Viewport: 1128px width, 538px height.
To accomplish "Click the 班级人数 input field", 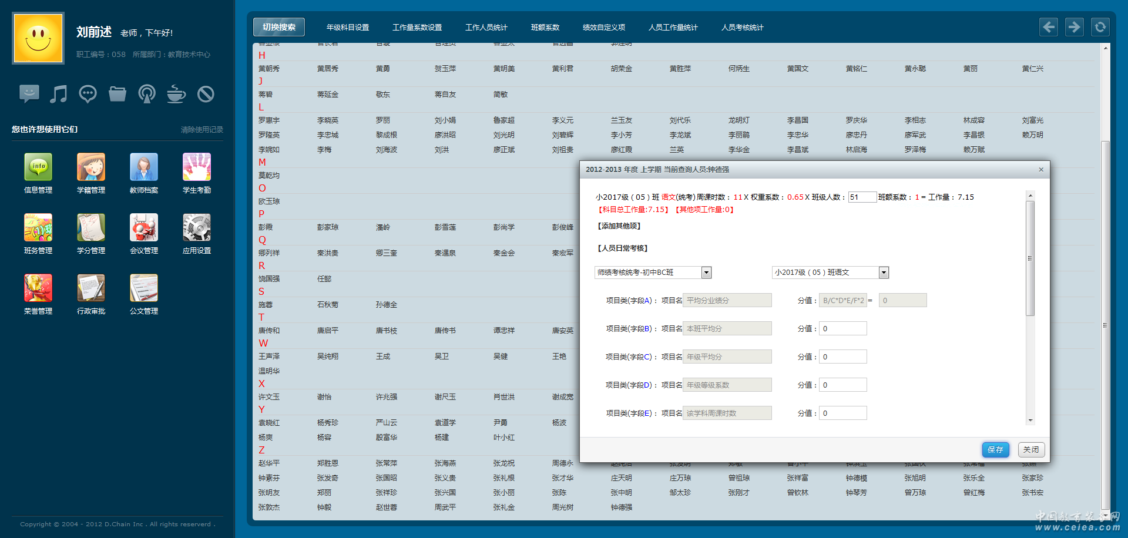I will (862, 197).
